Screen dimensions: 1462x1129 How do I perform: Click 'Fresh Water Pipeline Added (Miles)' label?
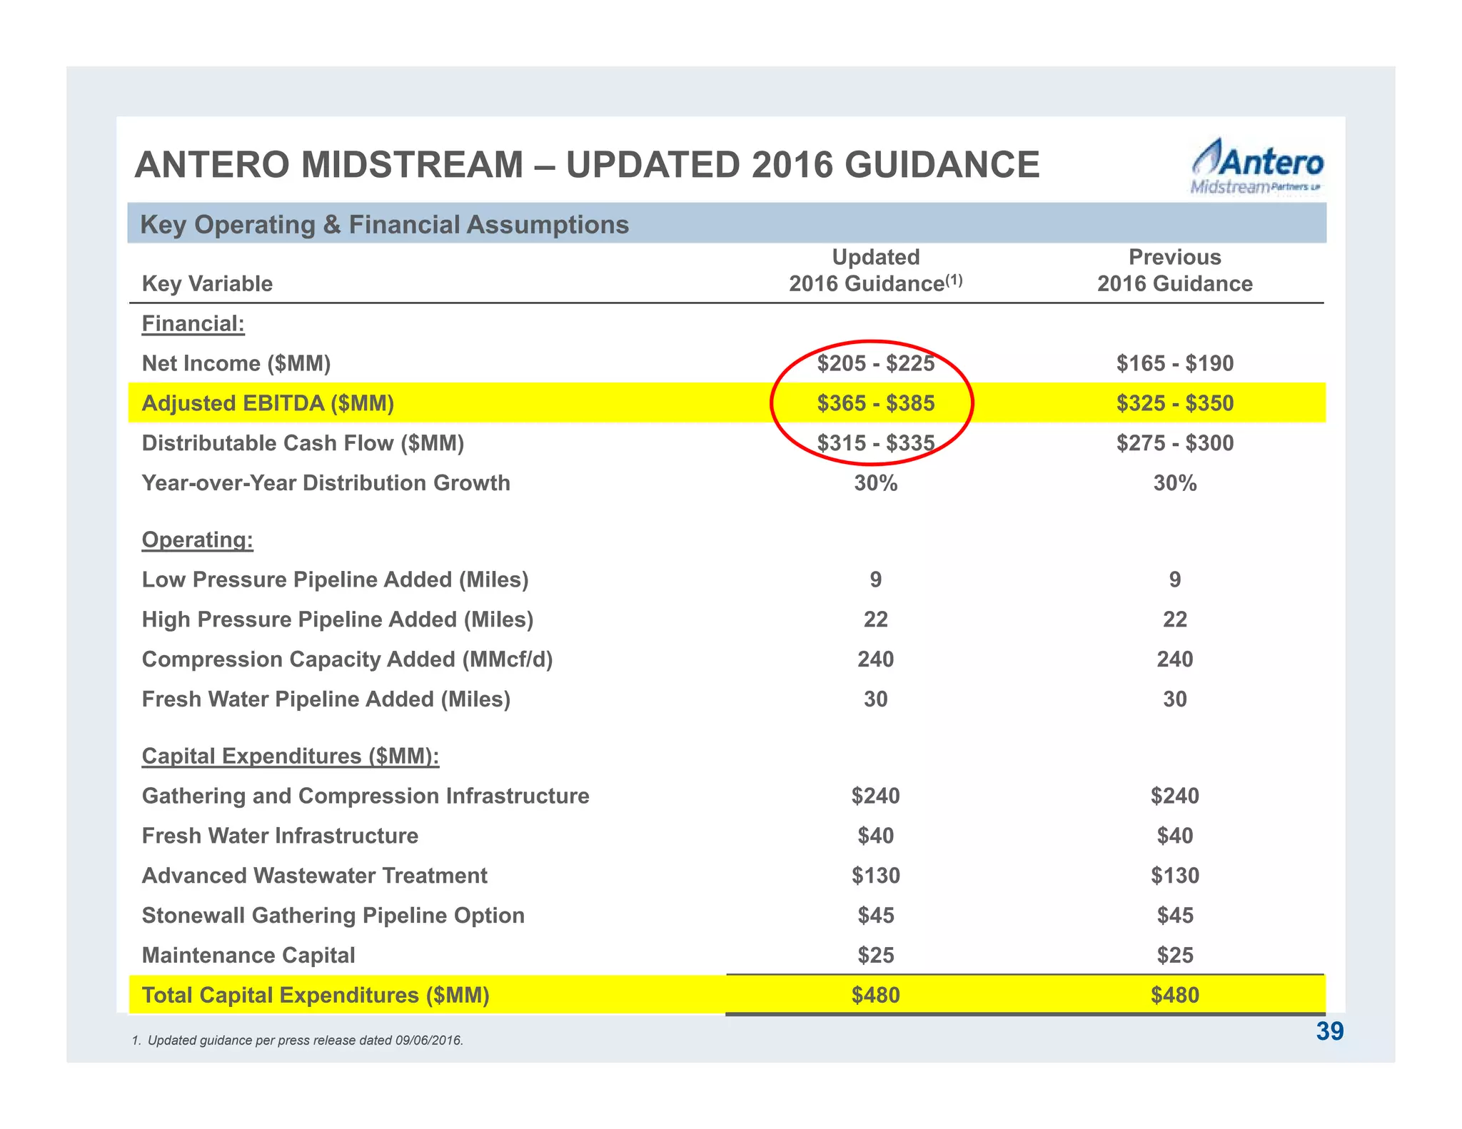[326, 699]
